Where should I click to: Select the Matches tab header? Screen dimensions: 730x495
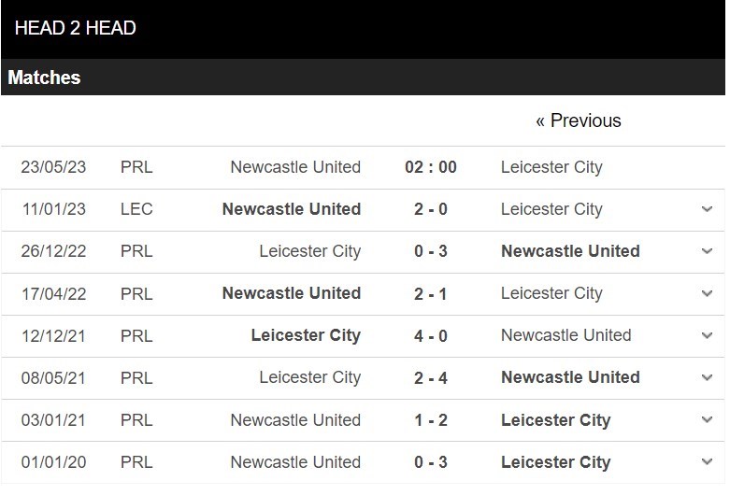click(x=44, y=78)
